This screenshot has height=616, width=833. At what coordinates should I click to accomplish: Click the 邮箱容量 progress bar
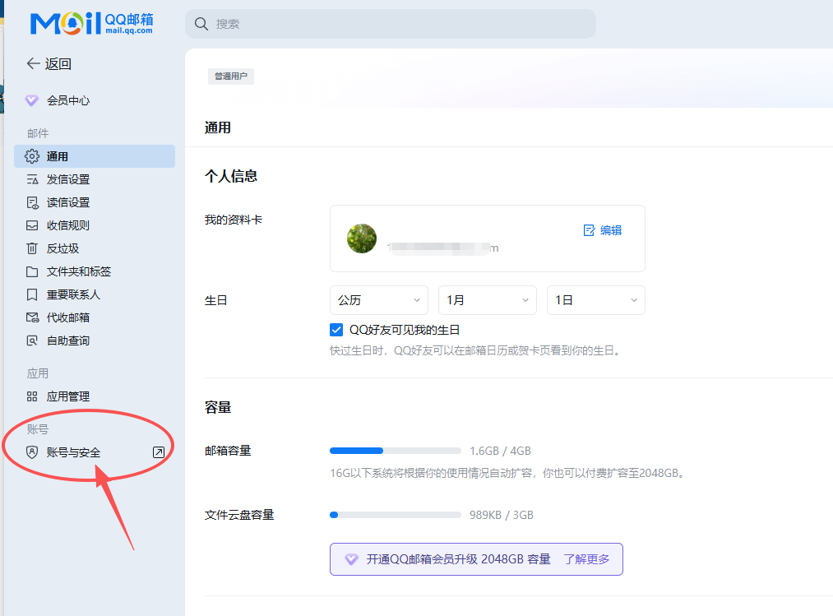(395, 450)
